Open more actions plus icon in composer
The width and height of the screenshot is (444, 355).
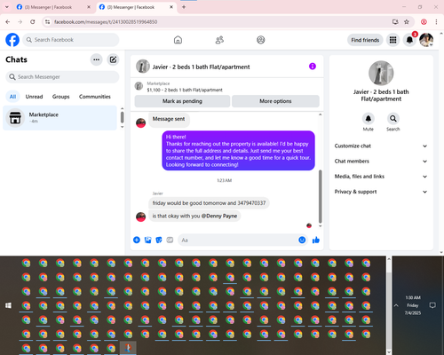[137, 240]
